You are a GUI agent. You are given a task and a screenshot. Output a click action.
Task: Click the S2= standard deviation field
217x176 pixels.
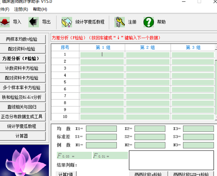tap(150, 137)
